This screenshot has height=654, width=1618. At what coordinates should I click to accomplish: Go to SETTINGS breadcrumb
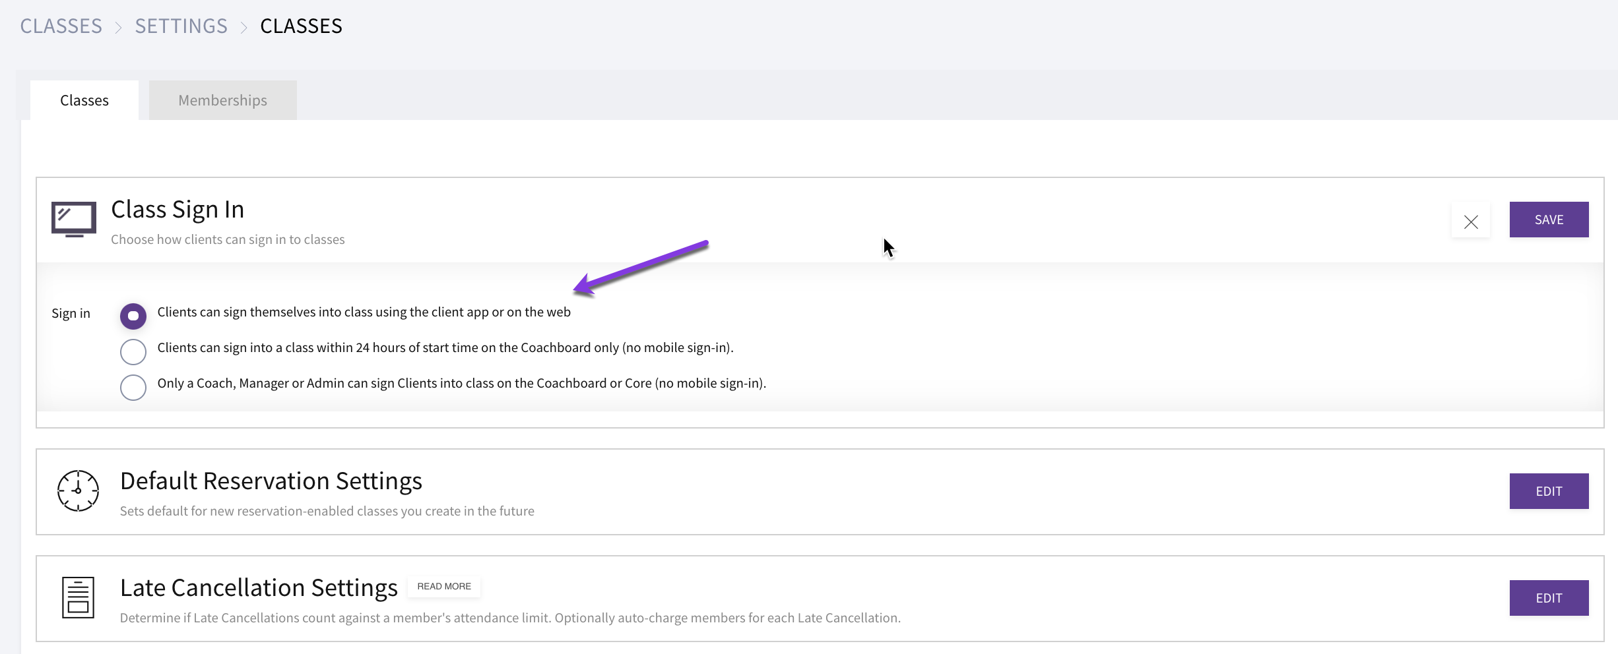pos(181,26)
